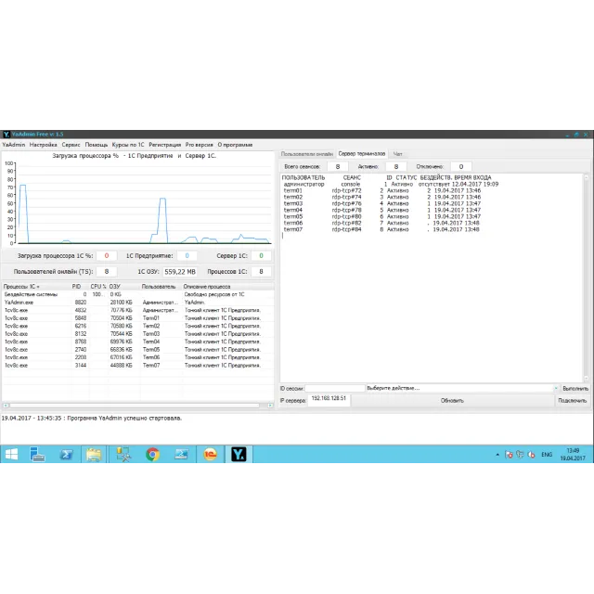Open the Настройка menu
594x594 pixels.
(x=44, y=145)
